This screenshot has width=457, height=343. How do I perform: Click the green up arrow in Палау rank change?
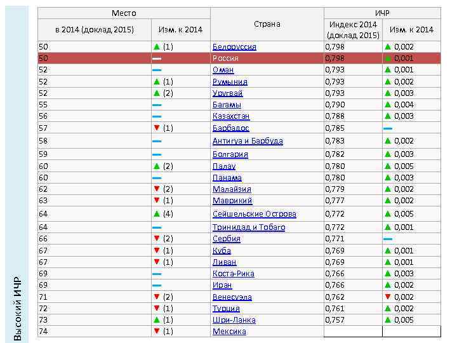pyautogui.click(x=157, y=166)
